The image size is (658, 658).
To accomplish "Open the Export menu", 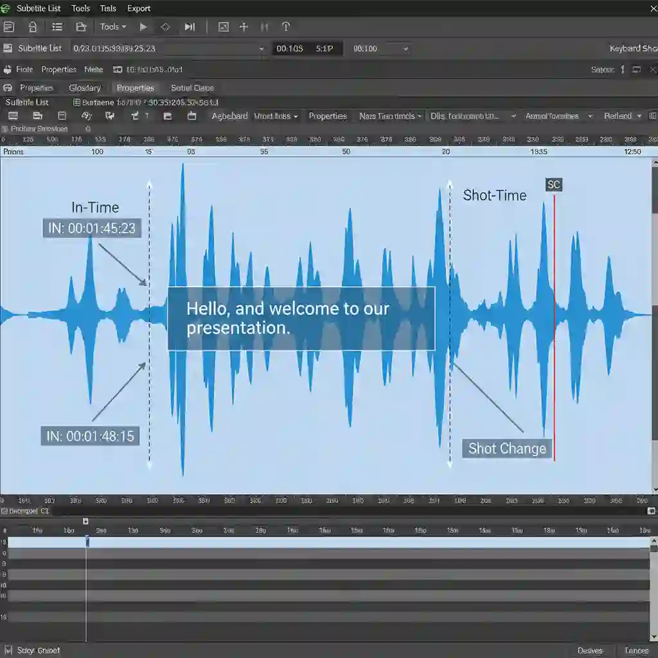I will click(139, 8).
